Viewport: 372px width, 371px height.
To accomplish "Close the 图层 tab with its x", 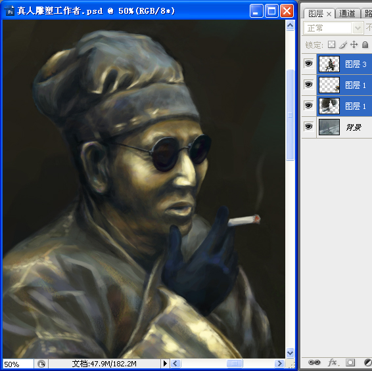I will pyautogui.click(x=329, y=14).
